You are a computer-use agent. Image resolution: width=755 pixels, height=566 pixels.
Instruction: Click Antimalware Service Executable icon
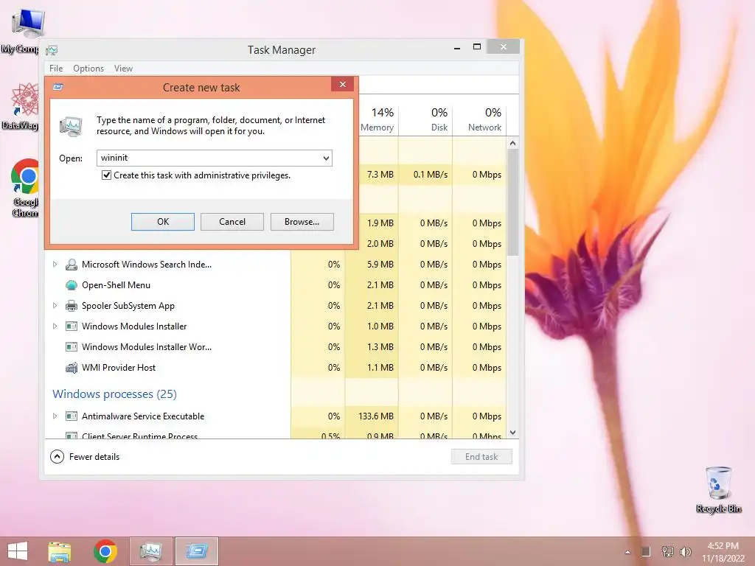tap(72, 416)
